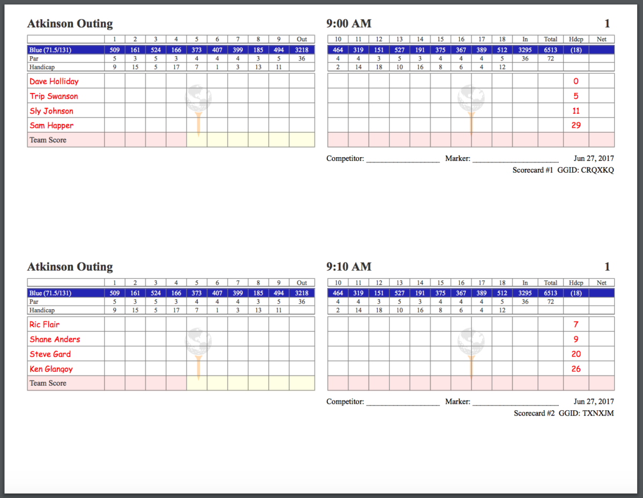Select the Blue (71.5/131) tee label in the 9:00 AM card
The height and width of the screenshot is (498, 643).
51,50
